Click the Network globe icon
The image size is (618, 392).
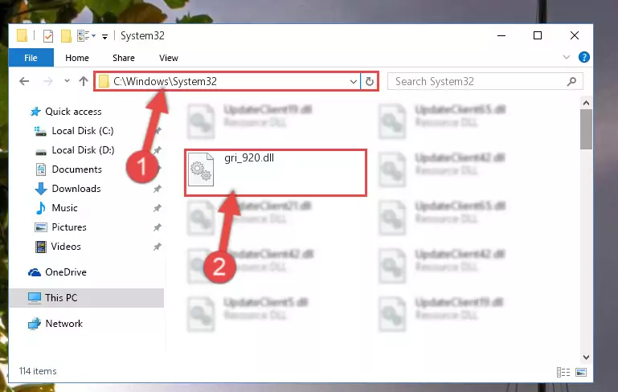point(35,324)
